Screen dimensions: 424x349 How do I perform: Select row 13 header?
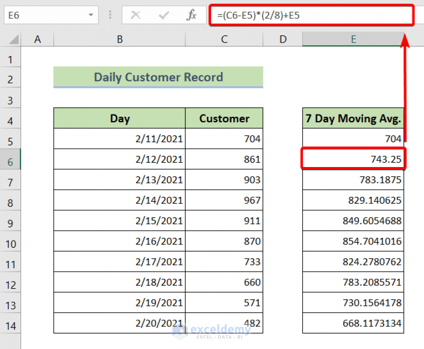click(11, 303)
